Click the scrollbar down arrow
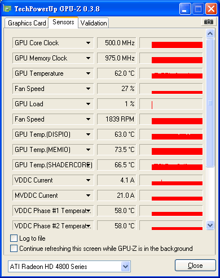The width and height of the screenshot is (220, 278). (x=210, y=225)
